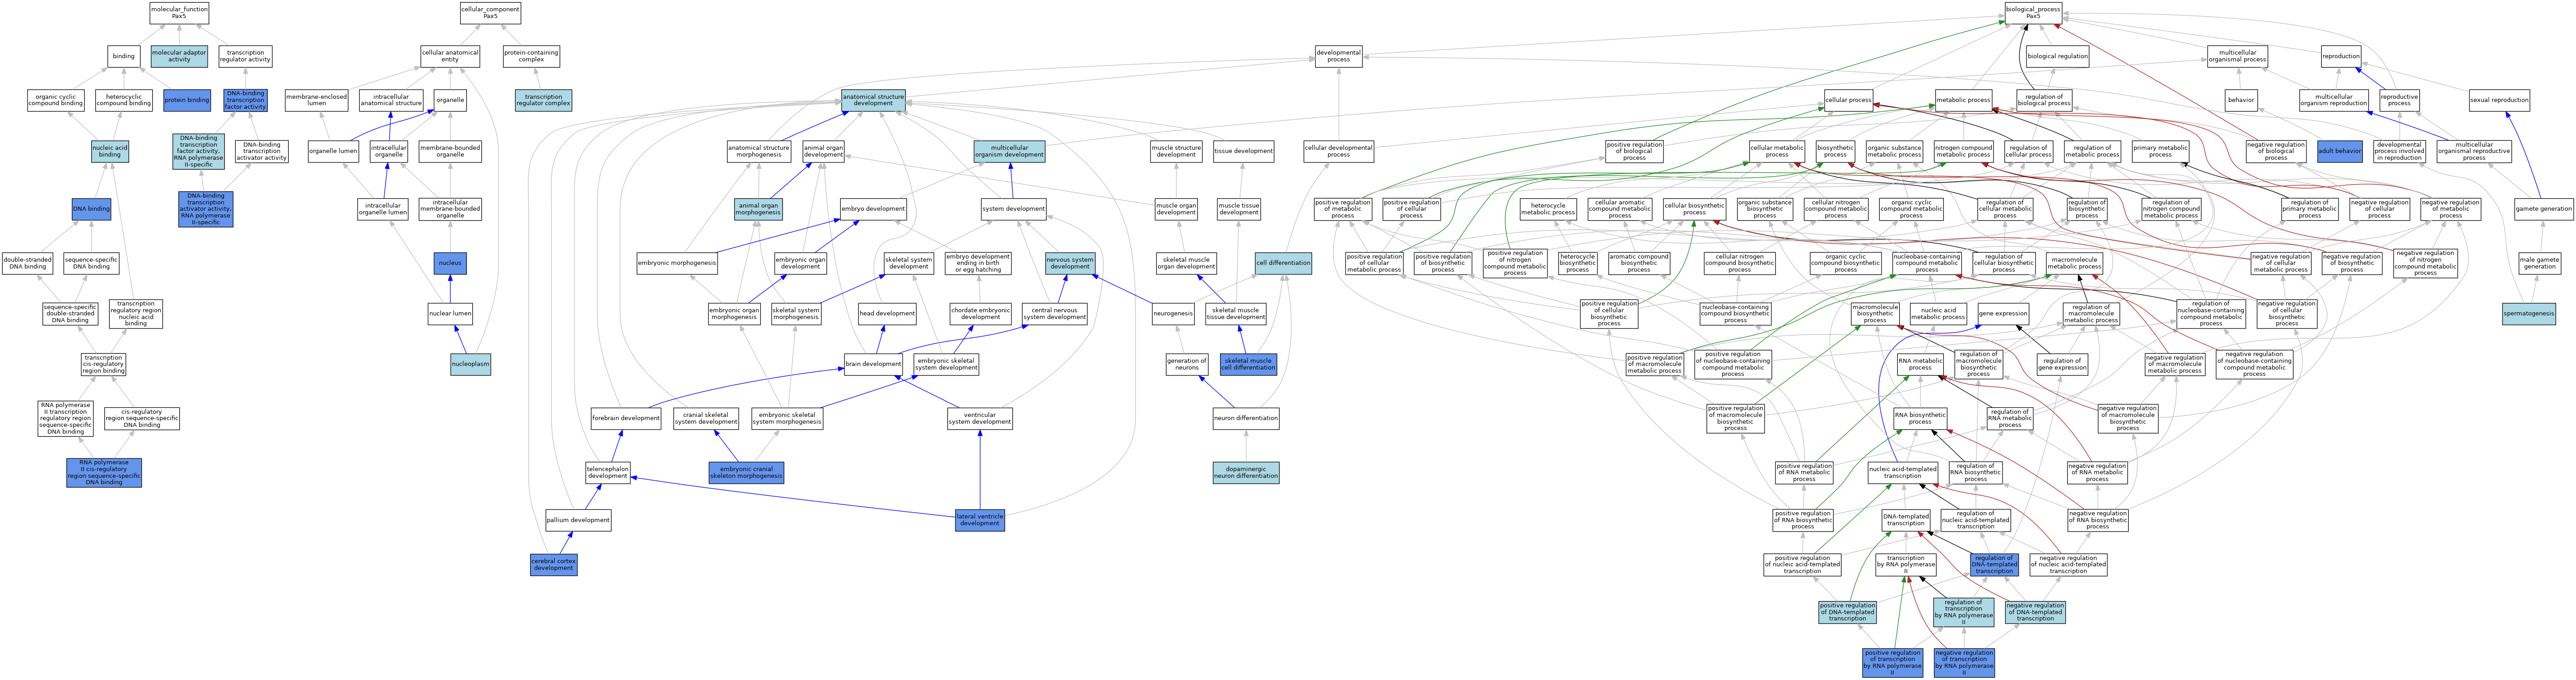Image resolution: width=2576 pixels, height=680 pixels.
Task: Click the 'embryo development' node
Action: coord(873,209)
